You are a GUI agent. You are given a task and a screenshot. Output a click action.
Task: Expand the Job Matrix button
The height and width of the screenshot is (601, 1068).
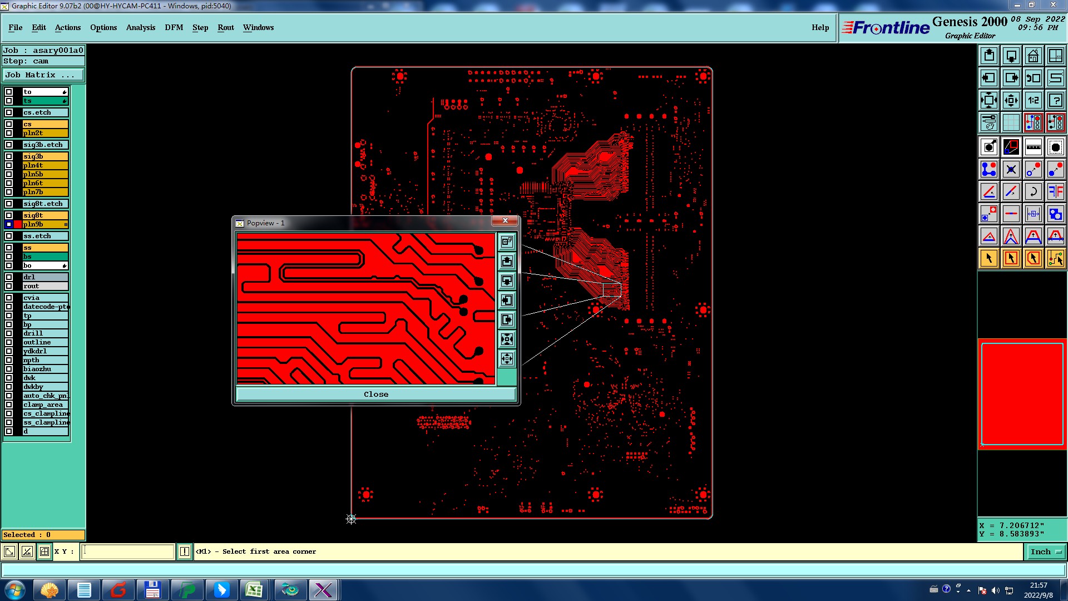click(x=43, y=75)
